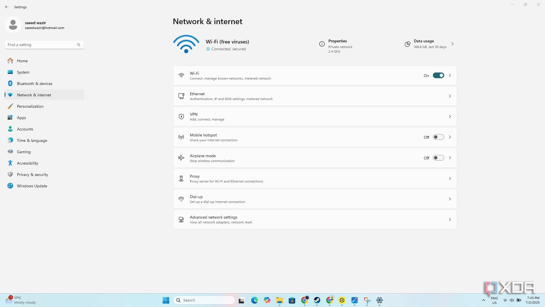Open Steam from the taskbar

317,300
